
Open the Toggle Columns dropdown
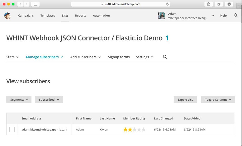click(x=218, y=99)
